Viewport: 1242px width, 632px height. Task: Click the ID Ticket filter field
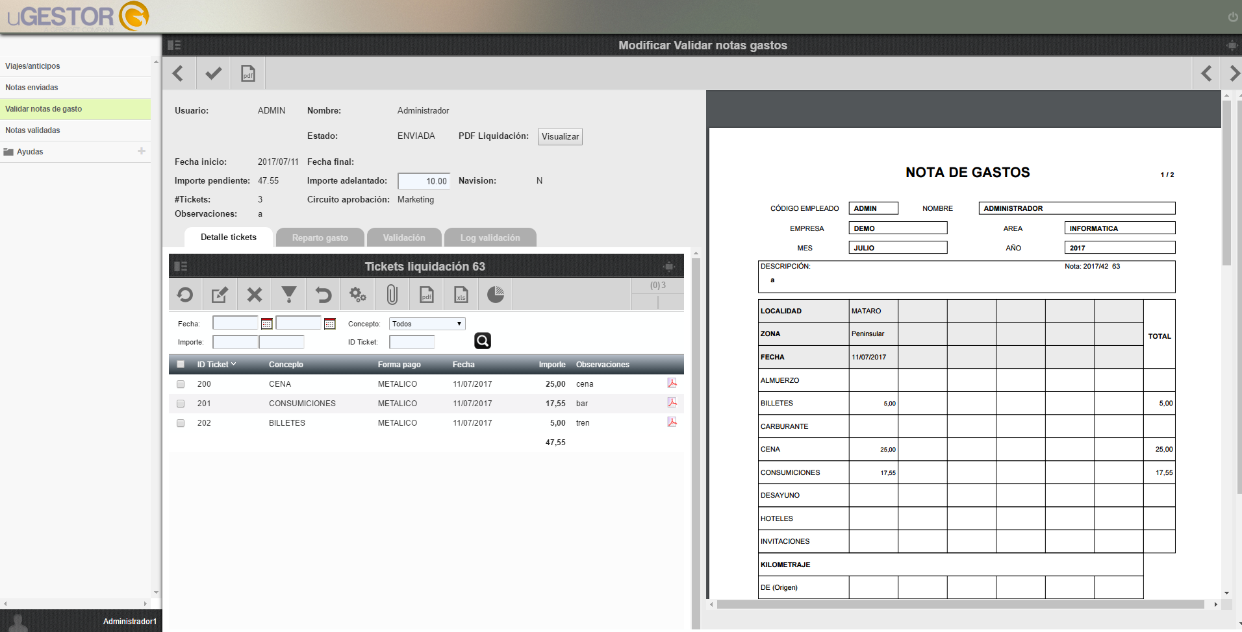pyautogui.click(x=412, y=342)
